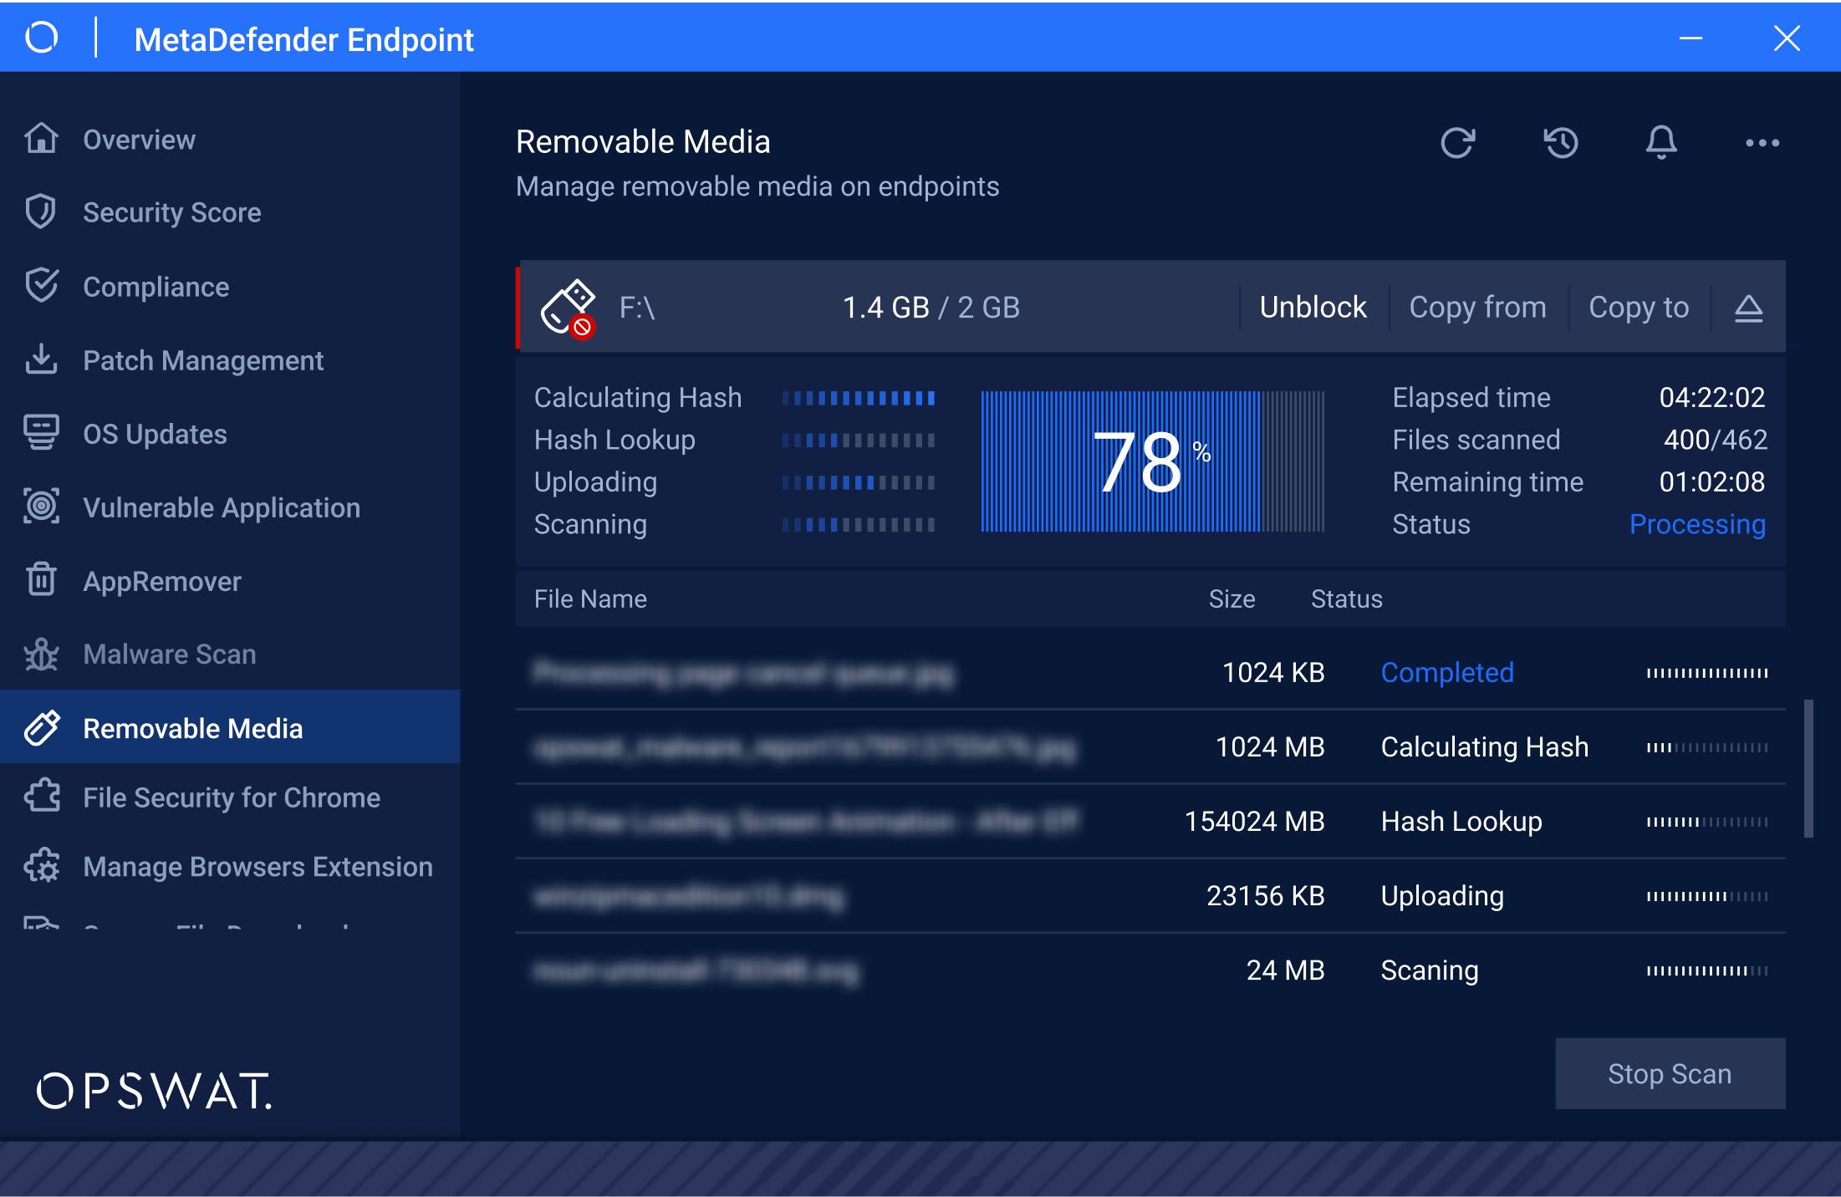Click the Processing status value
1841x1197 pixels.
(x=1697, y=524)
